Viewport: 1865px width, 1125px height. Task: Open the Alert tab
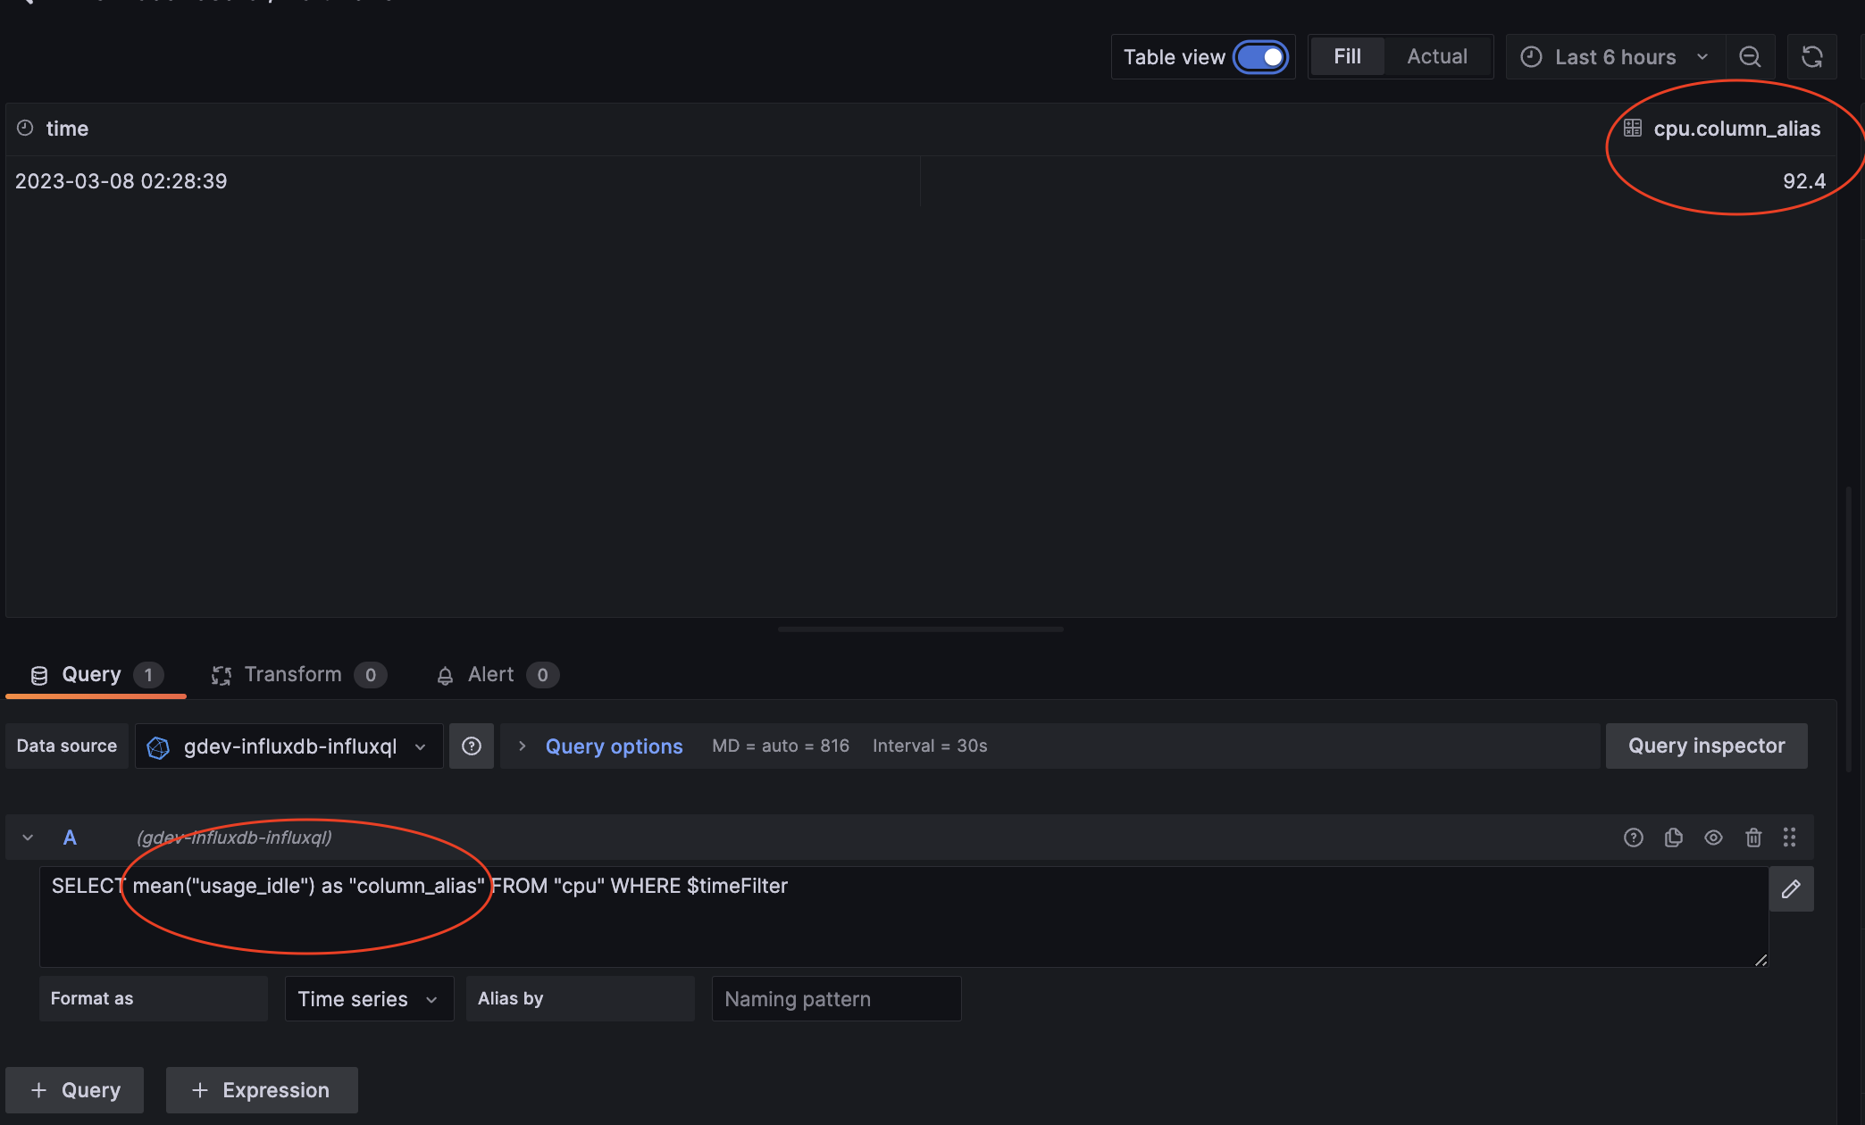coord(489,674)
